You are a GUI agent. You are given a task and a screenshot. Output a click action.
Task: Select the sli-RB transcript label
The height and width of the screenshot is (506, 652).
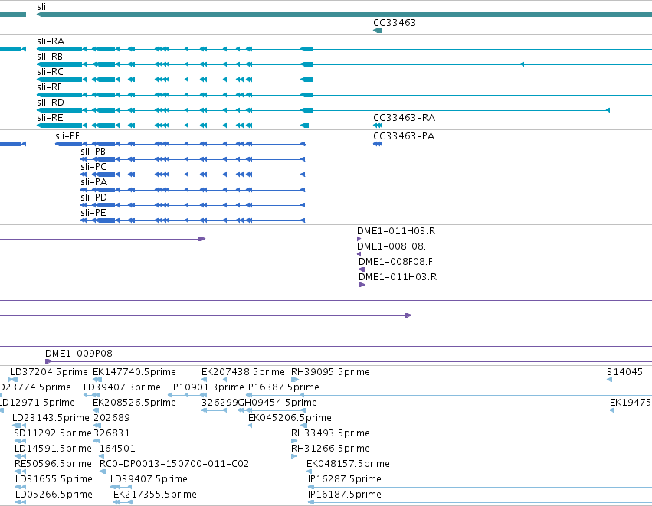tap(50, 57)
